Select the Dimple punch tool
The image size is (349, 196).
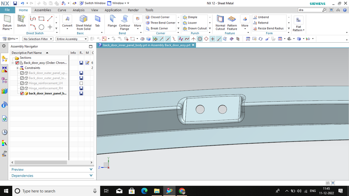[x=190, y=17]
